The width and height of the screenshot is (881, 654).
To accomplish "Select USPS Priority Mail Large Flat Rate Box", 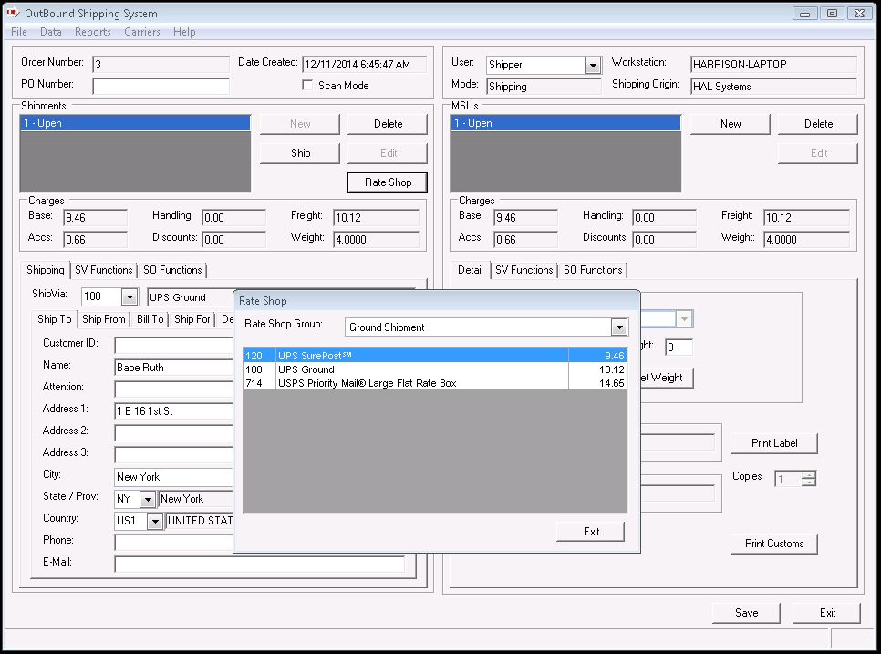I will 435,383.
